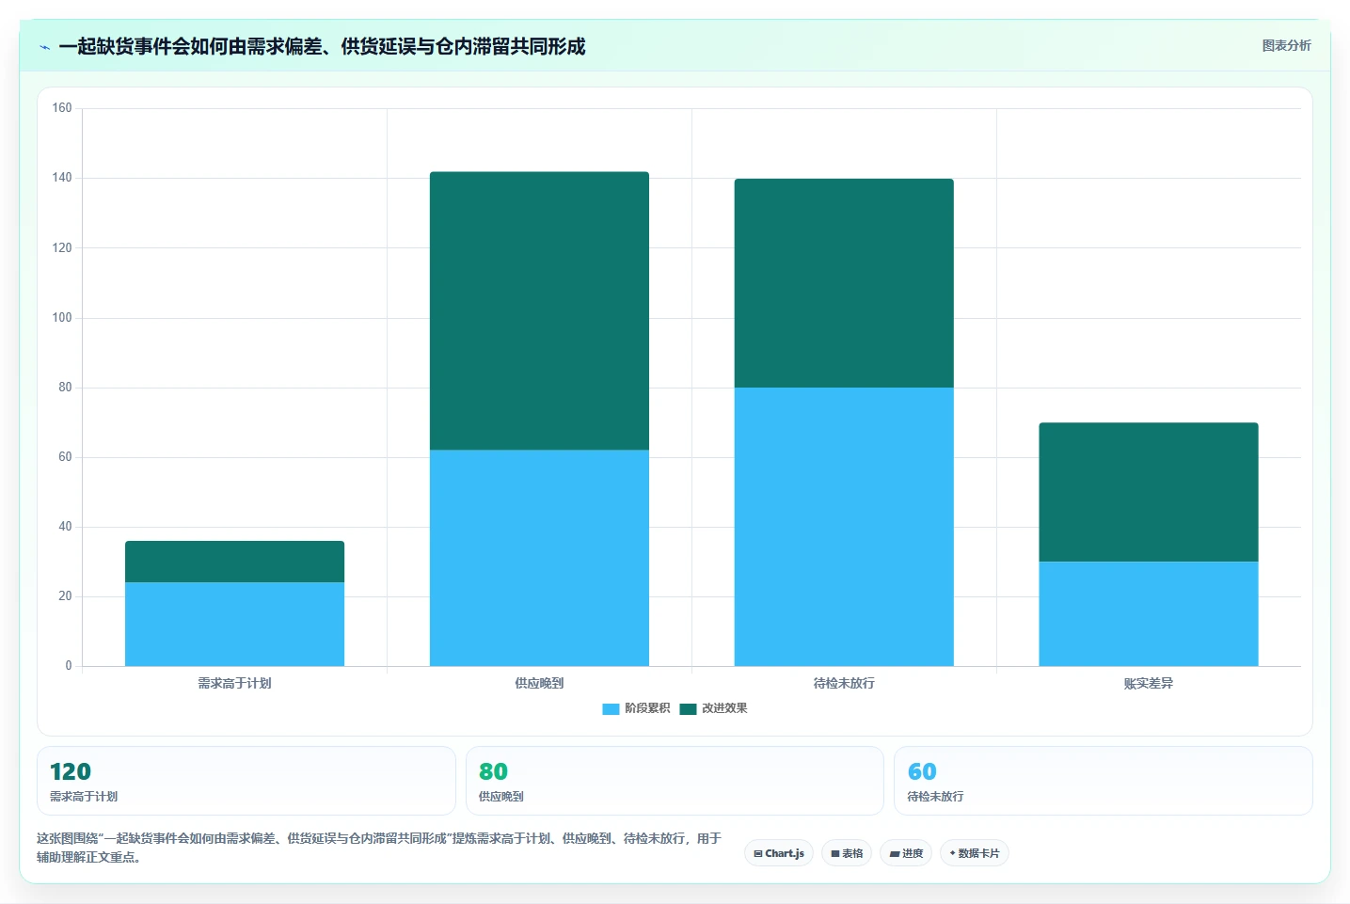Click the blue bar segment for 供应晚到
The width and height of the screenshot is (1350, 904).
539,558
